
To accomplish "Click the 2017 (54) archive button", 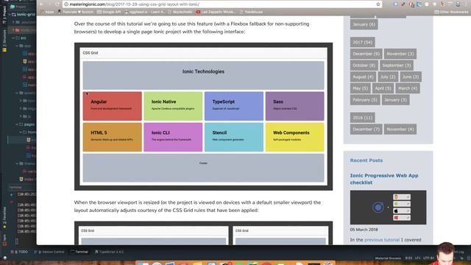I will pyautogui.click(x=362, y=43).
